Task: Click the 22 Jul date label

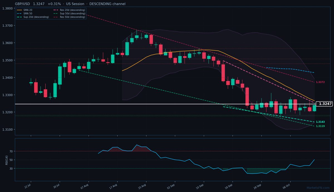Action: [28, 186]
